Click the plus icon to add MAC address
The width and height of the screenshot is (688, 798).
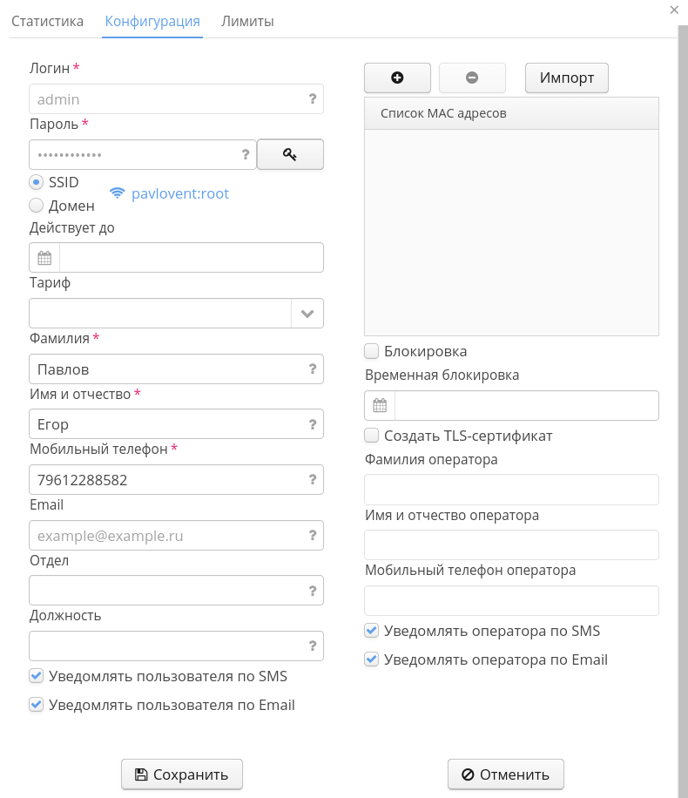(397, 78)
